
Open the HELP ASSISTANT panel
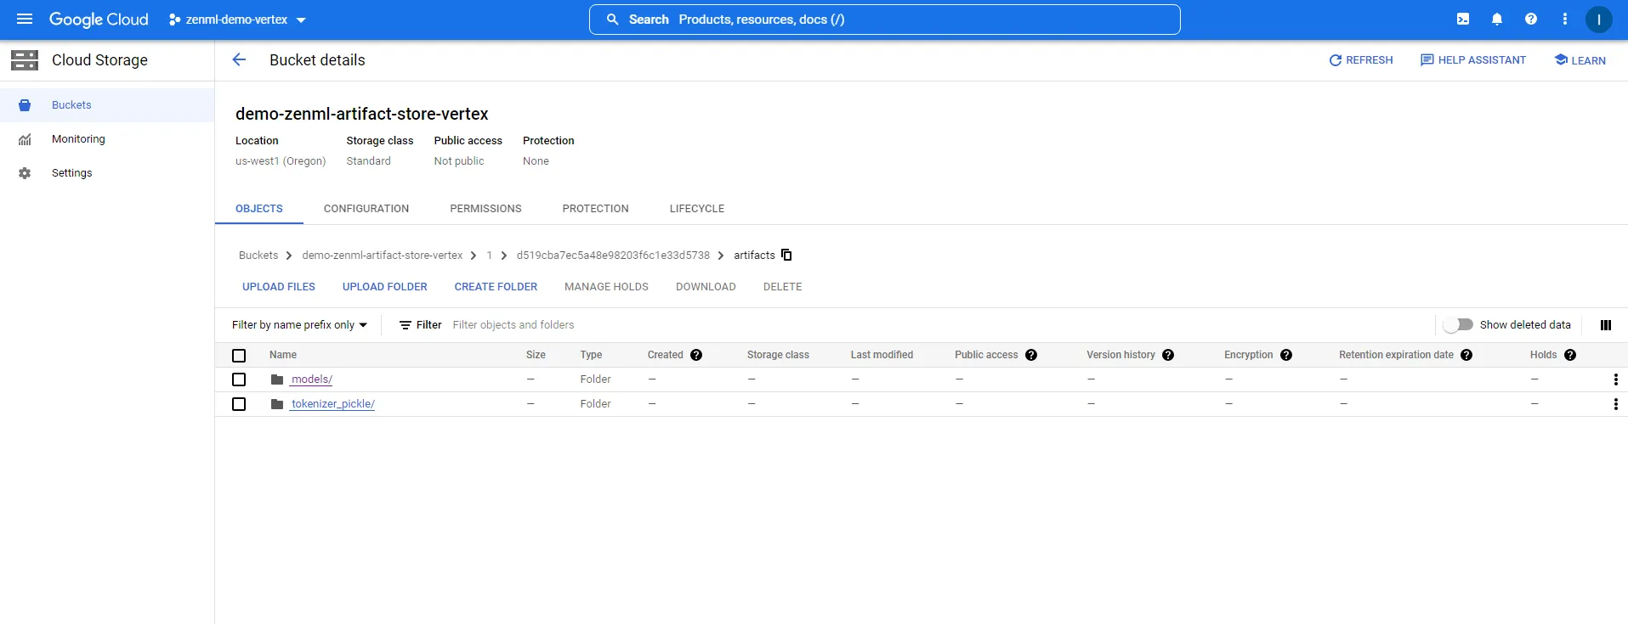pos(1473,60)
